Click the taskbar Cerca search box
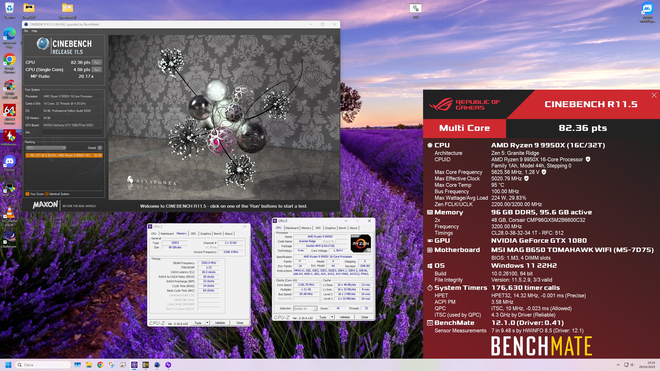 pyautogui.click(x=43, y=365)
